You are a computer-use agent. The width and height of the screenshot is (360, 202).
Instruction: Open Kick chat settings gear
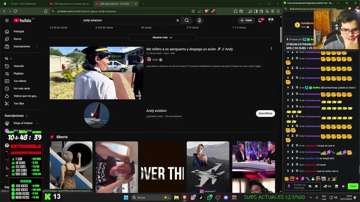343,186
